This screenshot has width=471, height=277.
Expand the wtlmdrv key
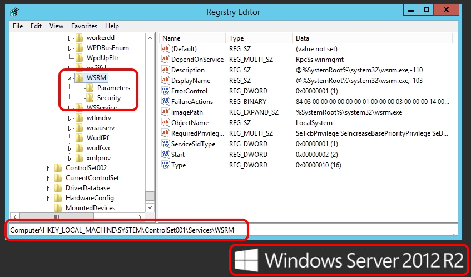70,118
